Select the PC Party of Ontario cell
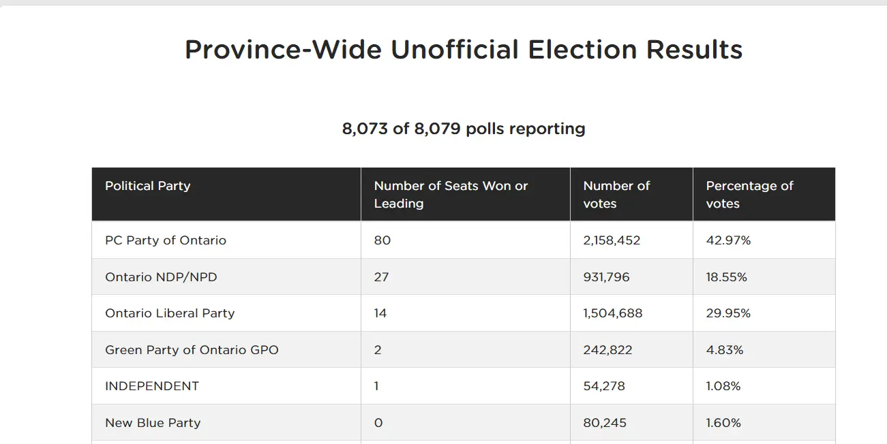Screen dimensions: 887x444 166,240
